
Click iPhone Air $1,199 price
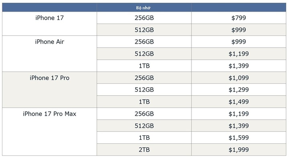tap(239, 54)
